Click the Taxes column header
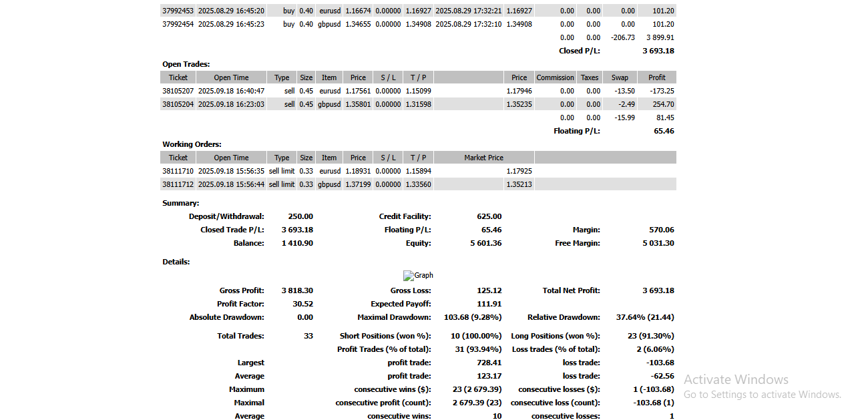 (x=590, y=77)
